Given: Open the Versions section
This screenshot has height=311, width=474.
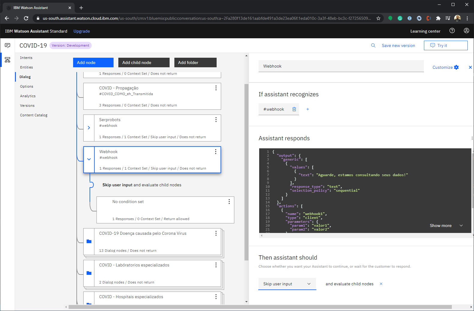Looking at the screenshot, I should coord(27,106).
